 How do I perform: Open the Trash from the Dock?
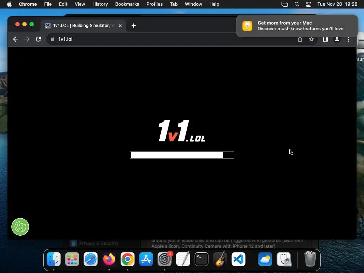click(310, 259)
